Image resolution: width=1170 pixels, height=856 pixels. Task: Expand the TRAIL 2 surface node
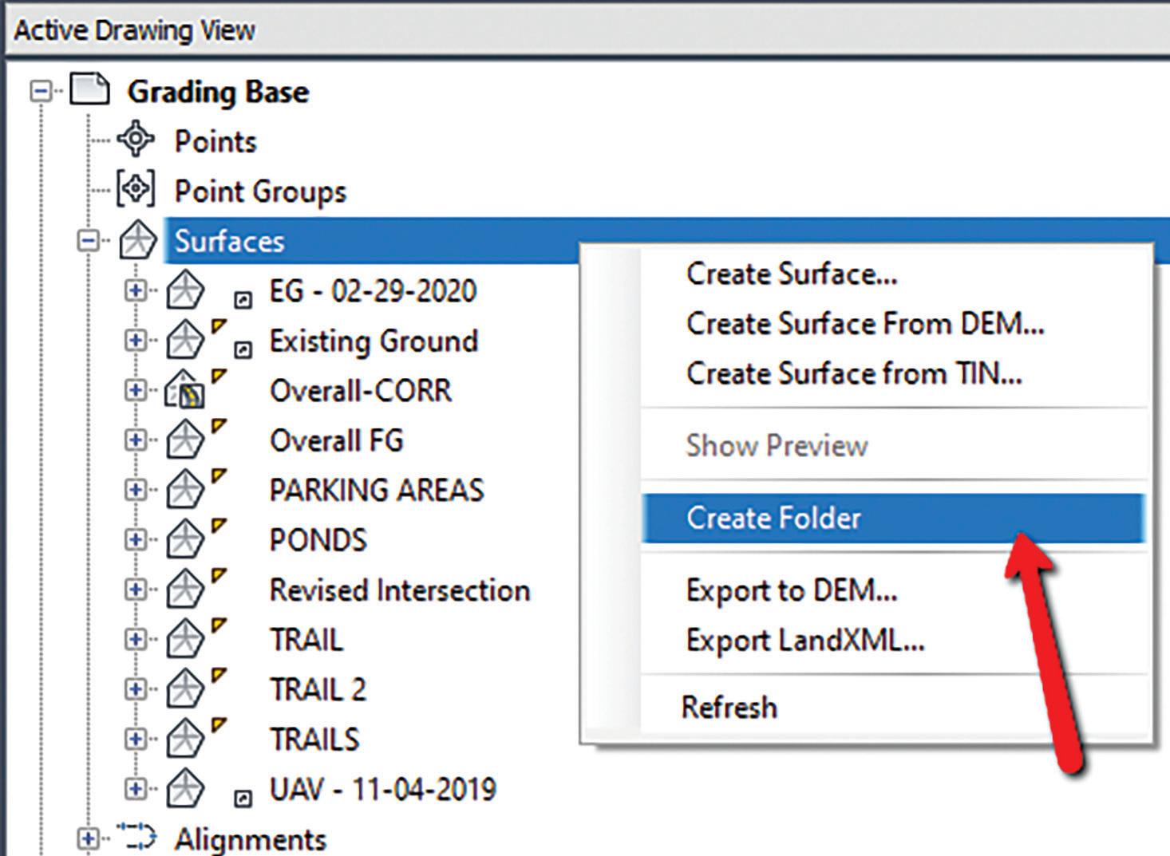(x=136, y=688)
